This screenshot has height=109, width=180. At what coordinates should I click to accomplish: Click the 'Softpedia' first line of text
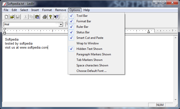point(12,40)
